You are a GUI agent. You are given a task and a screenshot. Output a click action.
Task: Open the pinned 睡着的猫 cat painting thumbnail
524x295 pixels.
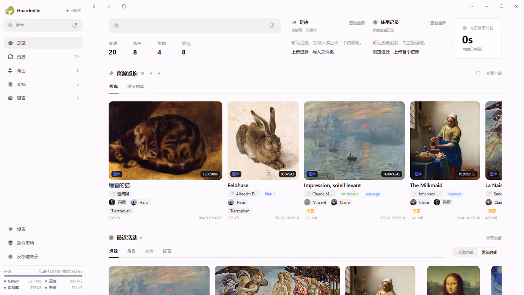(x=165, y=141)
